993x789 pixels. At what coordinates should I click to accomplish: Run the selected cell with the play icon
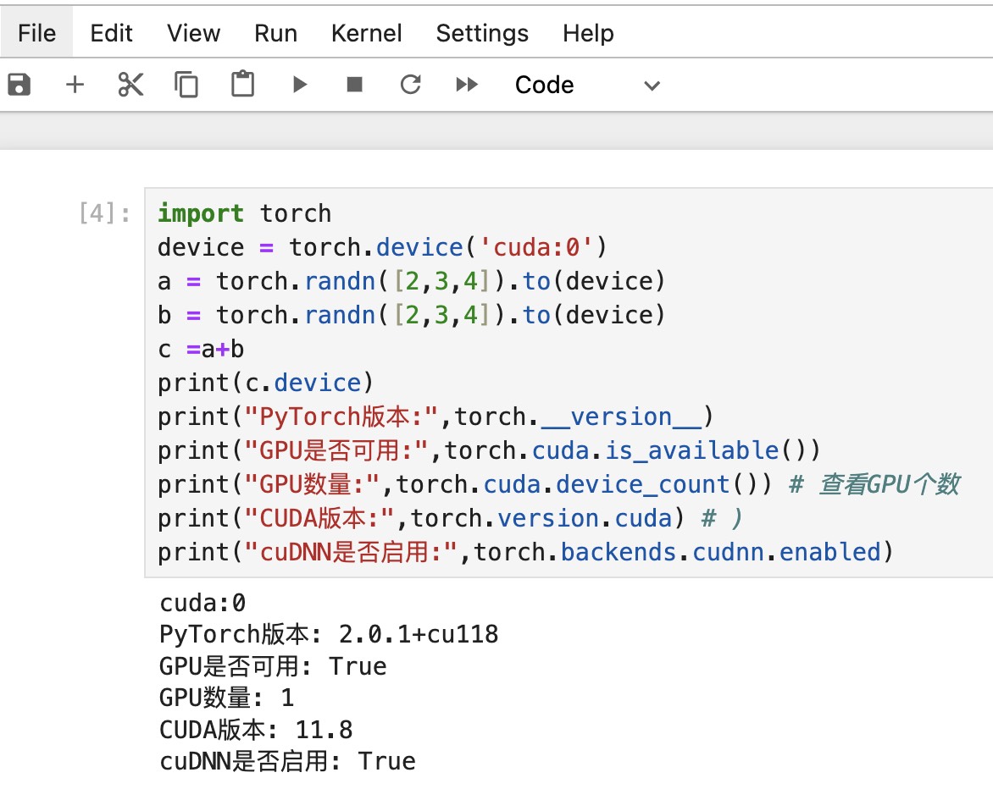coord(300,84)
